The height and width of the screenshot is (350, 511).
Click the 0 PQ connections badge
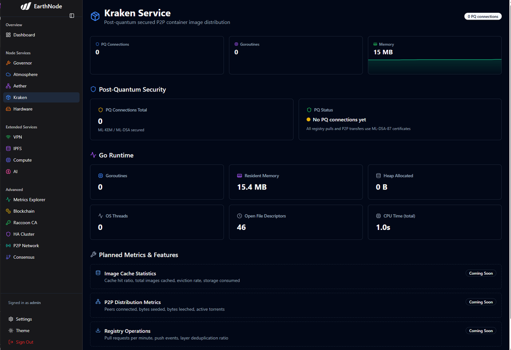[x=483, y=17]
